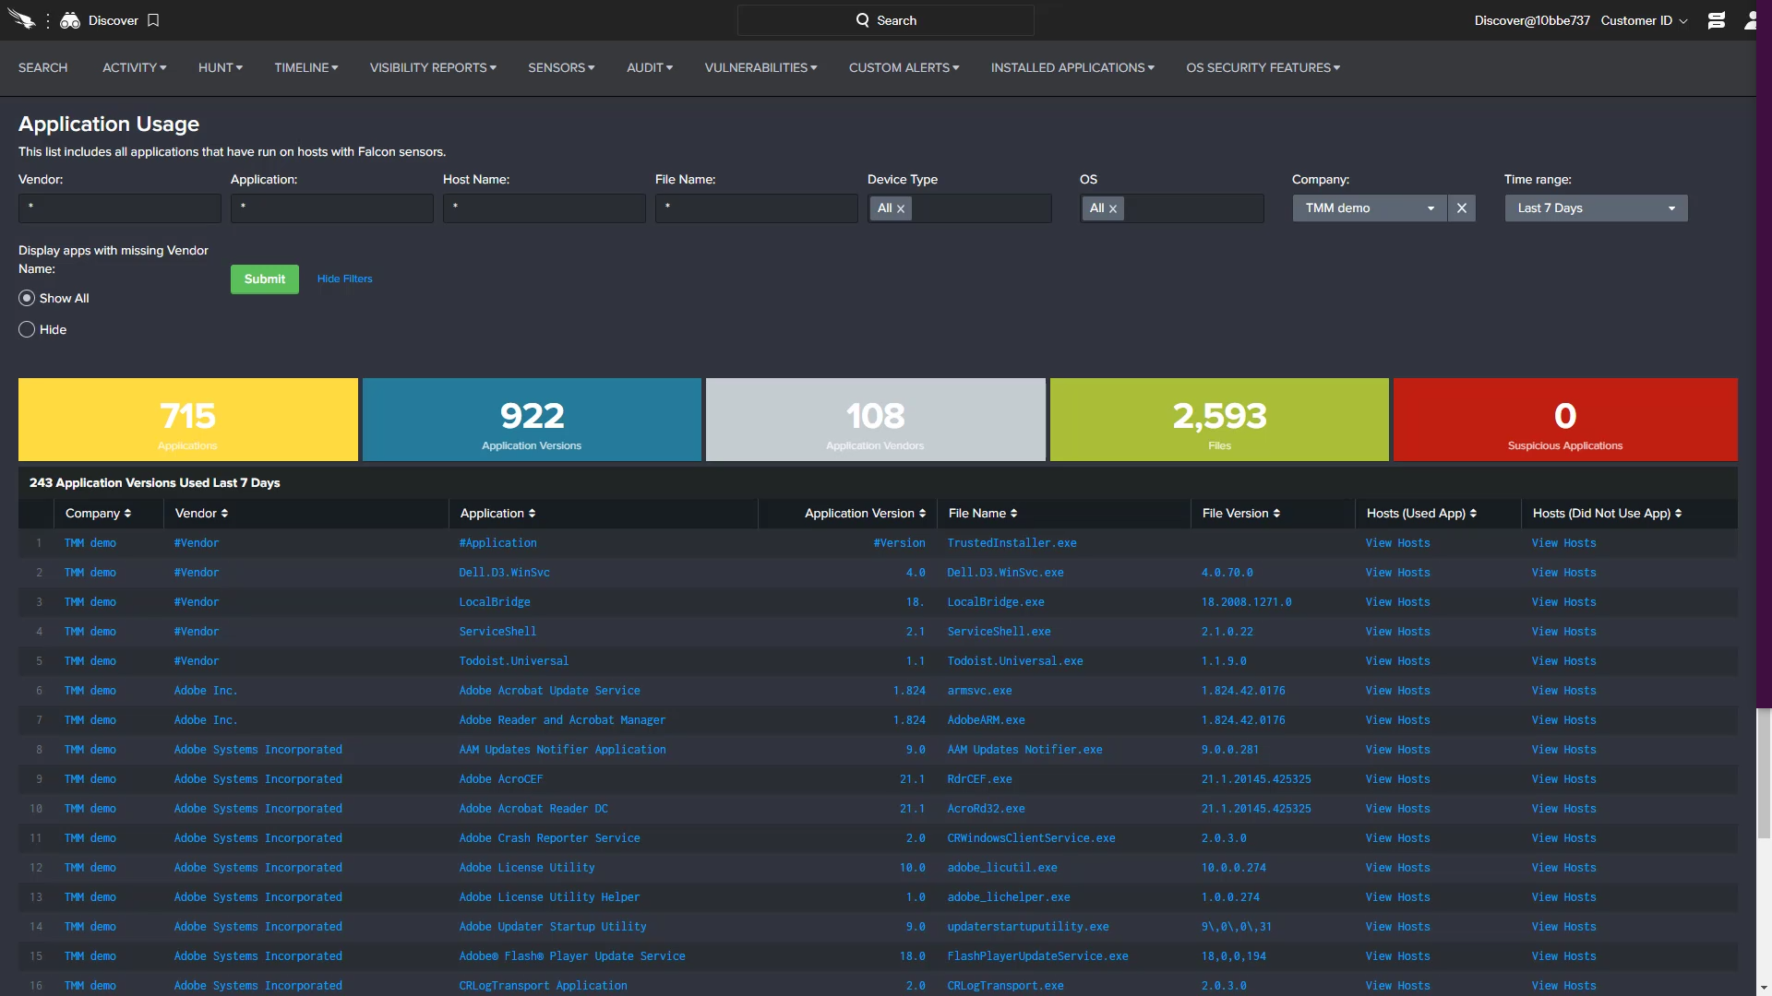Sort by Hosts (Used App) column
Screen dimensions: 1772x996
[x=1421, y=513]
